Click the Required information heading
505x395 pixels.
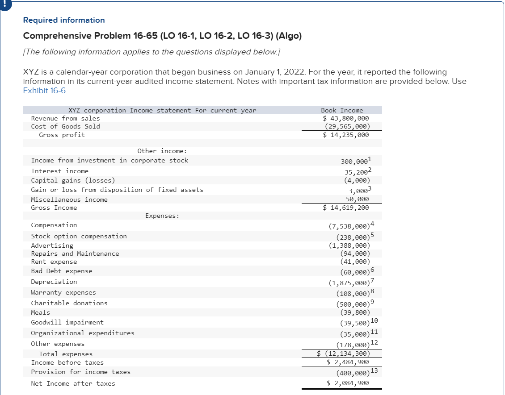point(63,20)
